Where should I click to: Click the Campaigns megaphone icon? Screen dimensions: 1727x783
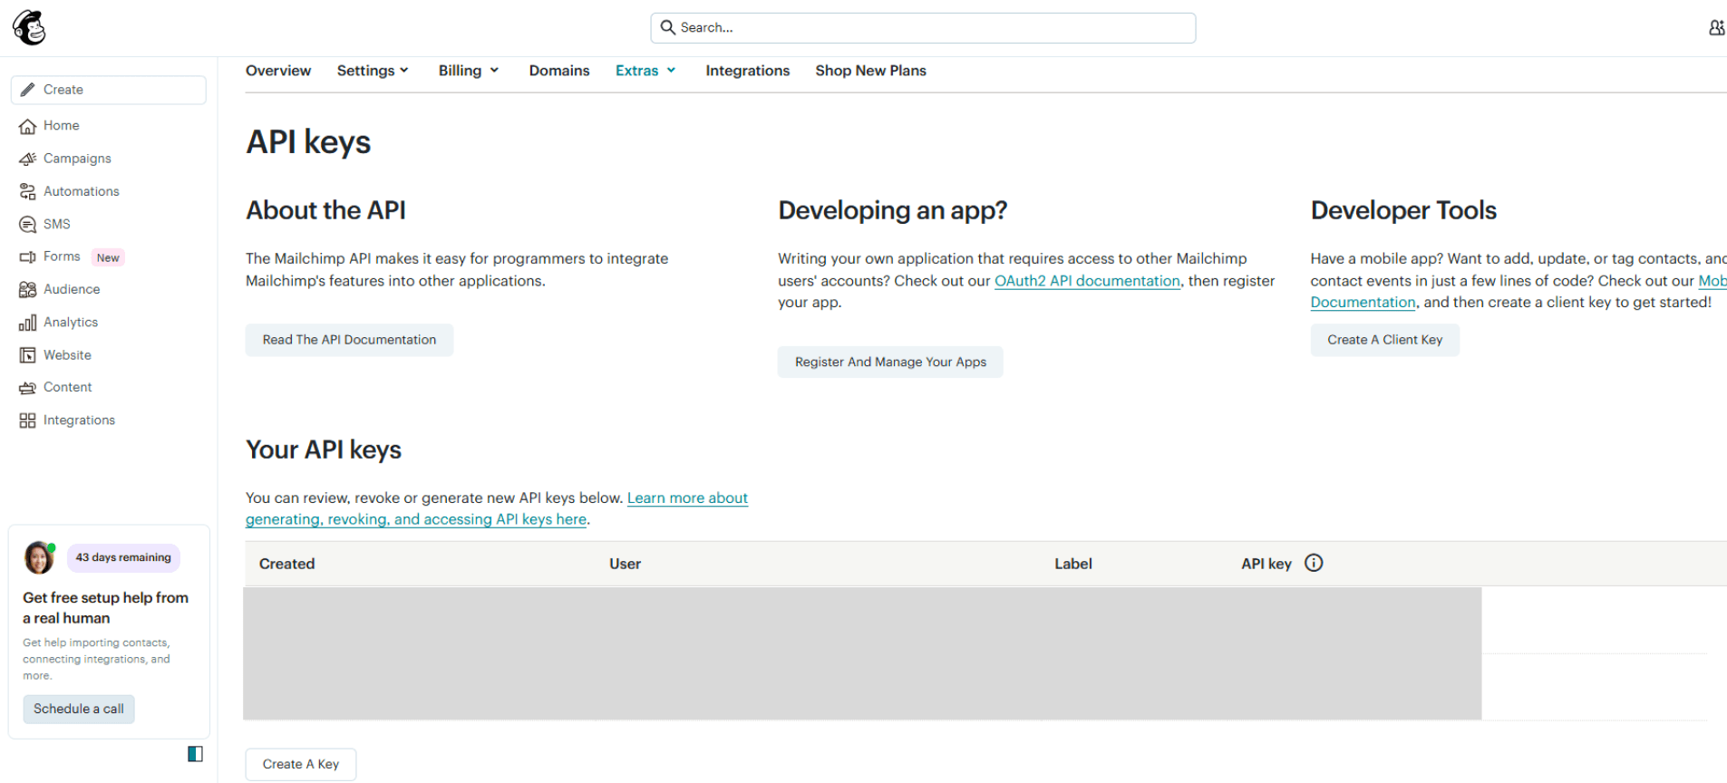pyautogui.click(x=28, y=159)
